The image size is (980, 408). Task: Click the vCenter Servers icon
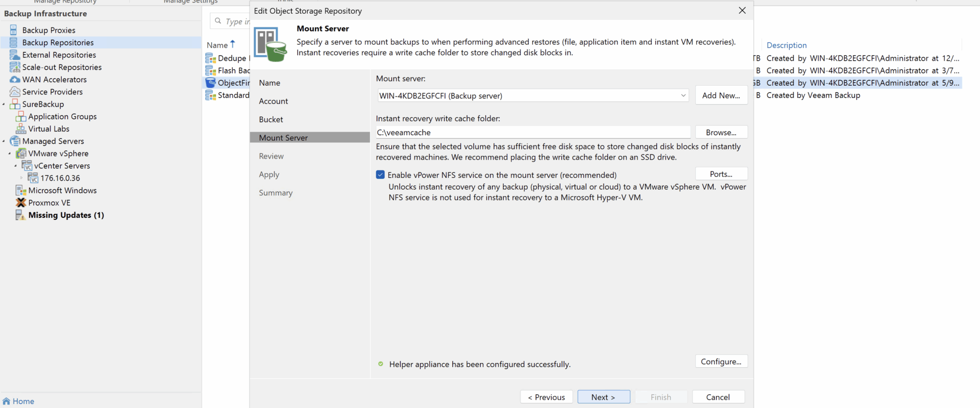[27, 165]
